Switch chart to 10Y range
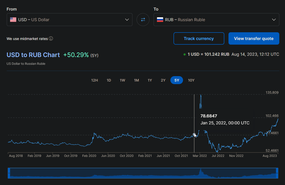 (x=191, y=80)
